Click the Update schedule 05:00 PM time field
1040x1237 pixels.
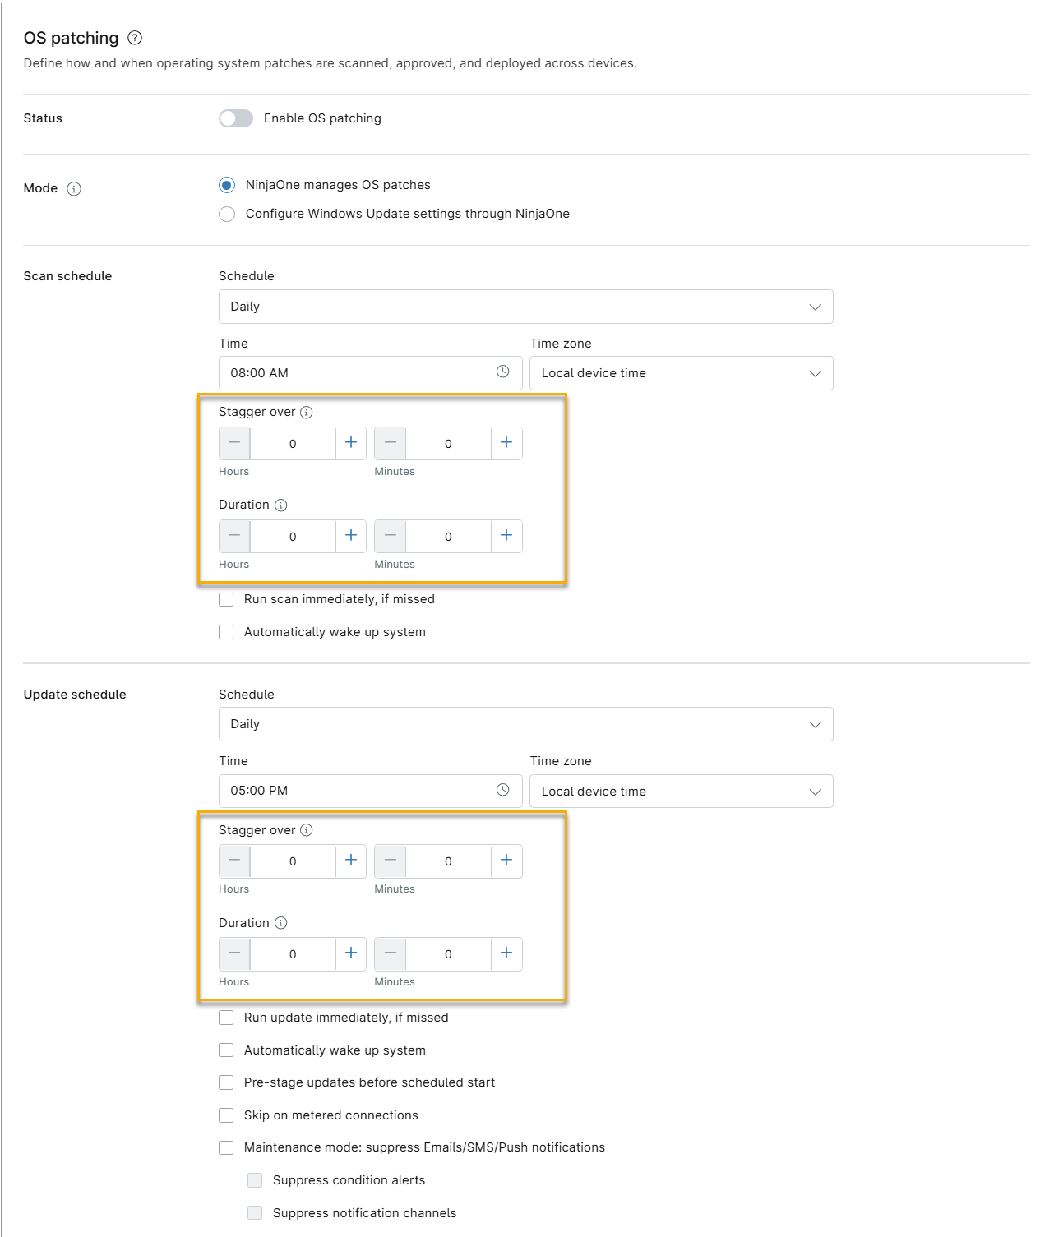pyautogui.click(x=371, y=791)
